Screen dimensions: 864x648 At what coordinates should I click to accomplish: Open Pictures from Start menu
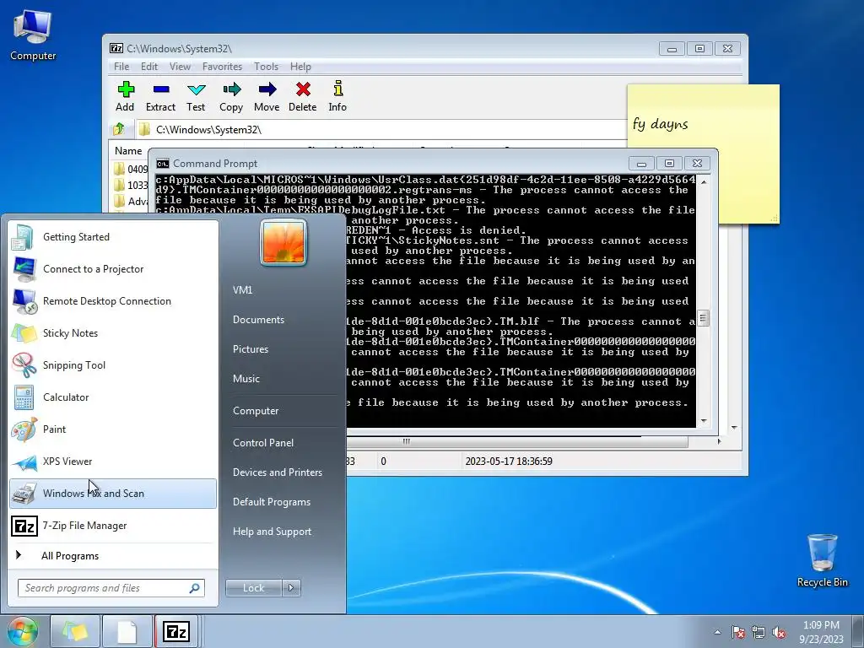[251, 349]
